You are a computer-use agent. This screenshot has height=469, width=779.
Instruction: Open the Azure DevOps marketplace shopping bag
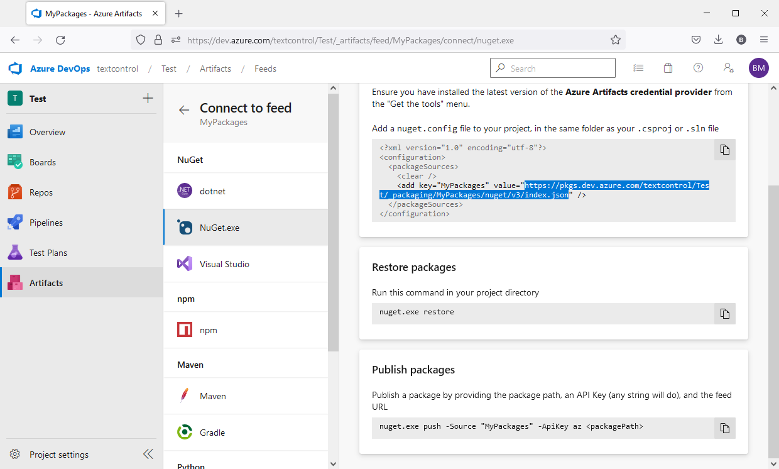pos(668,68)
